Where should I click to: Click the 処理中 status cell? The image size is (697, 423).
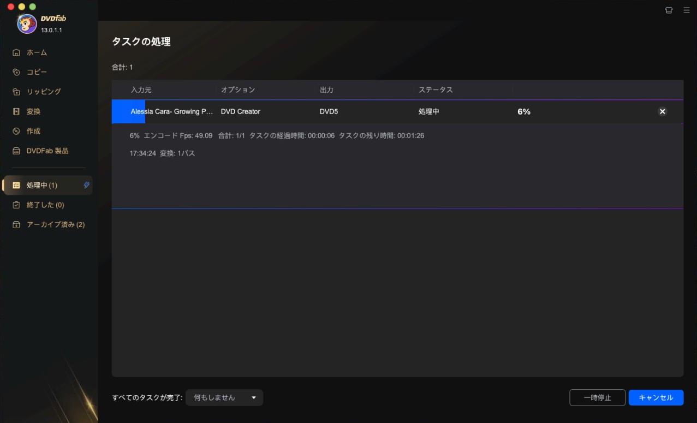click(x=429, y=111)
